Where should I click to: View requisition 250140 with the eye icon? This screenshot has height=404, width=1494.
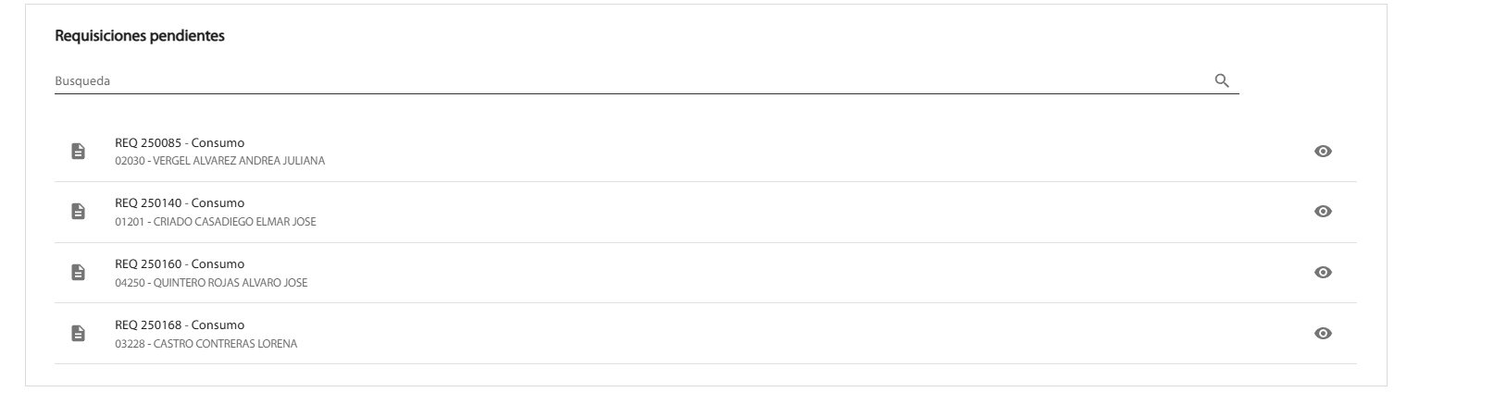coord(1324,212)
